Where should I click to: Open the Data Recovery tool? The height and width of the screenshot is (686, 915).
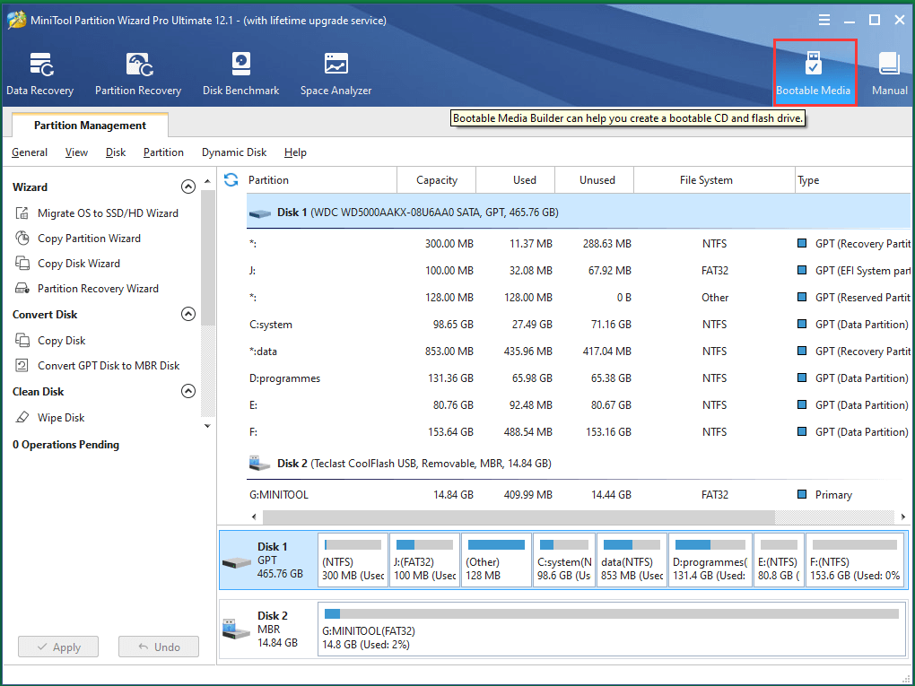click(x=40, y=74)
